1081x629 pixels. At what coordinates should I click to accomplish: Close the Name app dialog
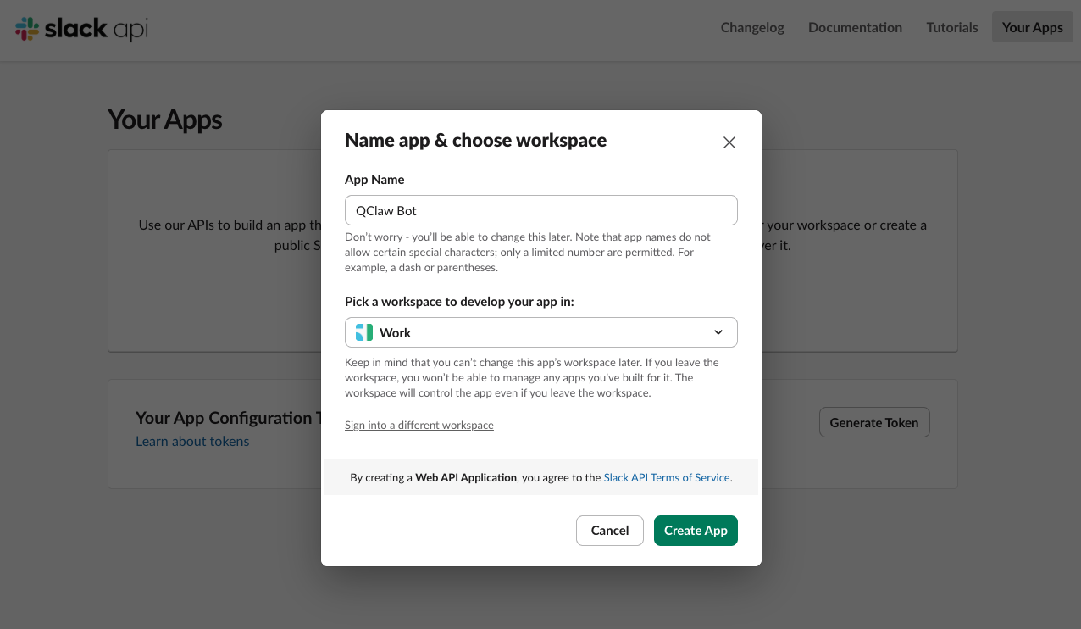pyautogui.click(x=729, y=142)
